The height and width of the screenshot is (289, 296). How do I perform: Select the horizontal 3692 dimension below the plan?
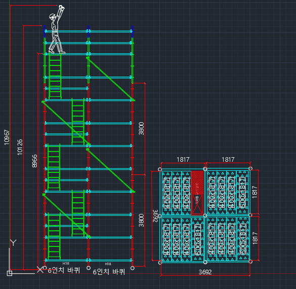tap(205, 272)
